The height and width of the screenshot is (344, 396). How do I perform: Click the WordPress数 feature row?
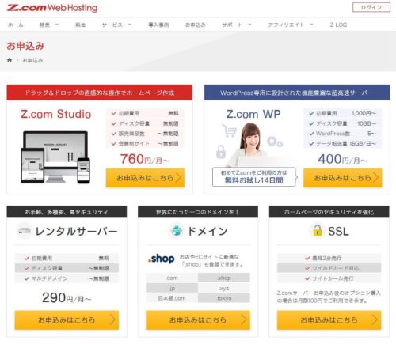click(x=343, y=134)
